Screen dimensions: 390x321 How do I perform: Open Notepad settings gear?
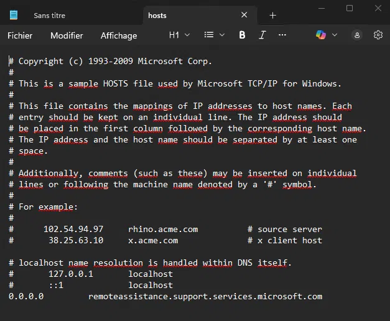point(378,35)
